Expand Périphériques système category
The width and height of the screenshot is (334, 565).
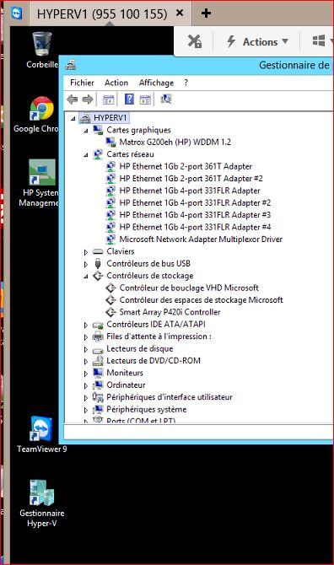pos(86,410)
